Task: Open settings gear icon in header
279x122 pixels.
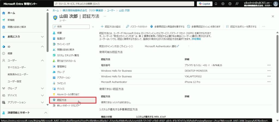Action: [x=223, y=4]
